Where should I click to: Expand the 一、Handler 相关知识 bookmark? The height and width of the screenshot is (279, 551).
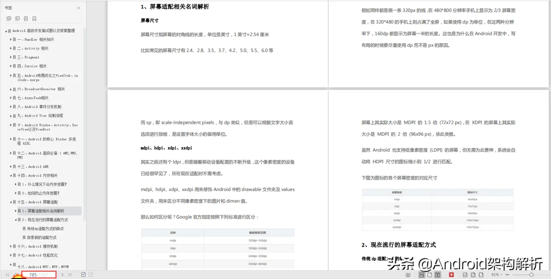tap(11, 39)
